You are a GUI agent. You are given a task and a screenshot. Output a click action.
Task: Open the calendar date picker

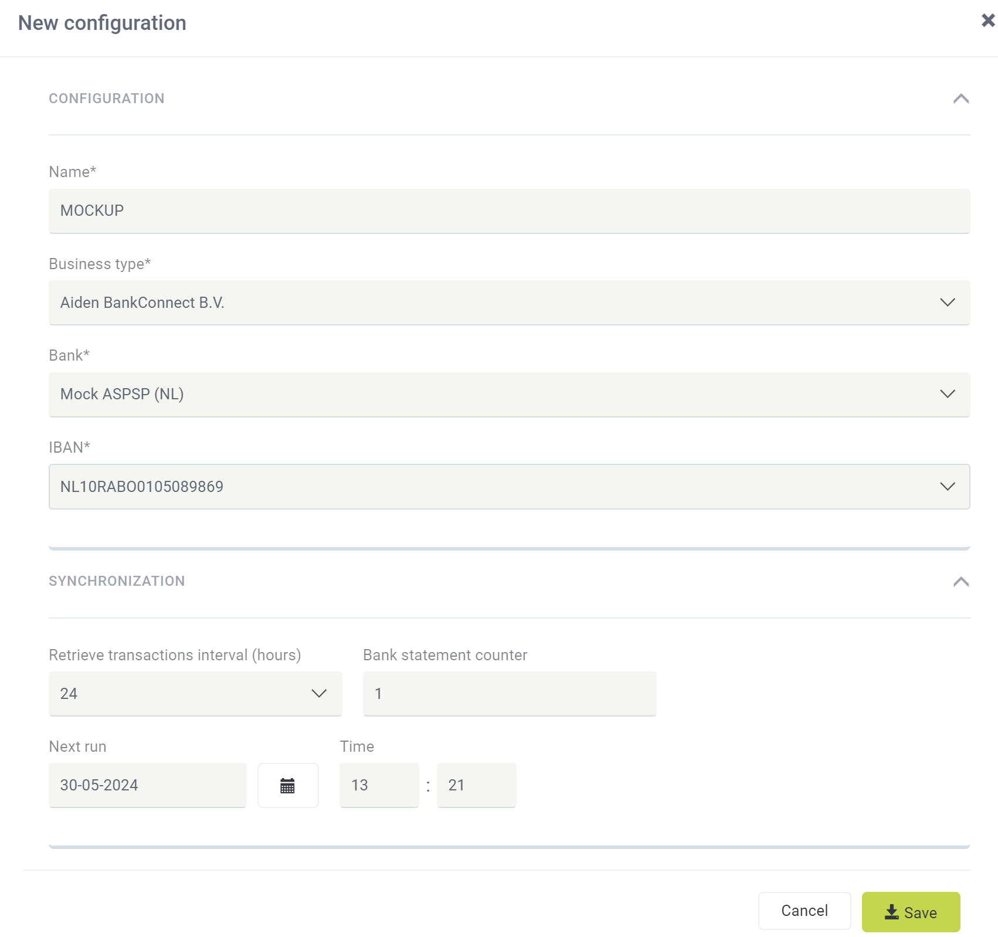[287, 785]
